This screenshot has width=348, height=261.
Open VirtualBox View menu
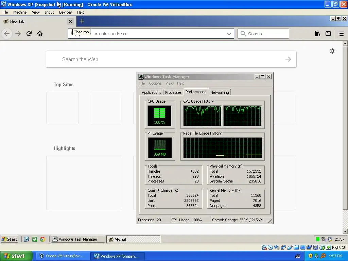pyautogui.click(x=36, y=12)
